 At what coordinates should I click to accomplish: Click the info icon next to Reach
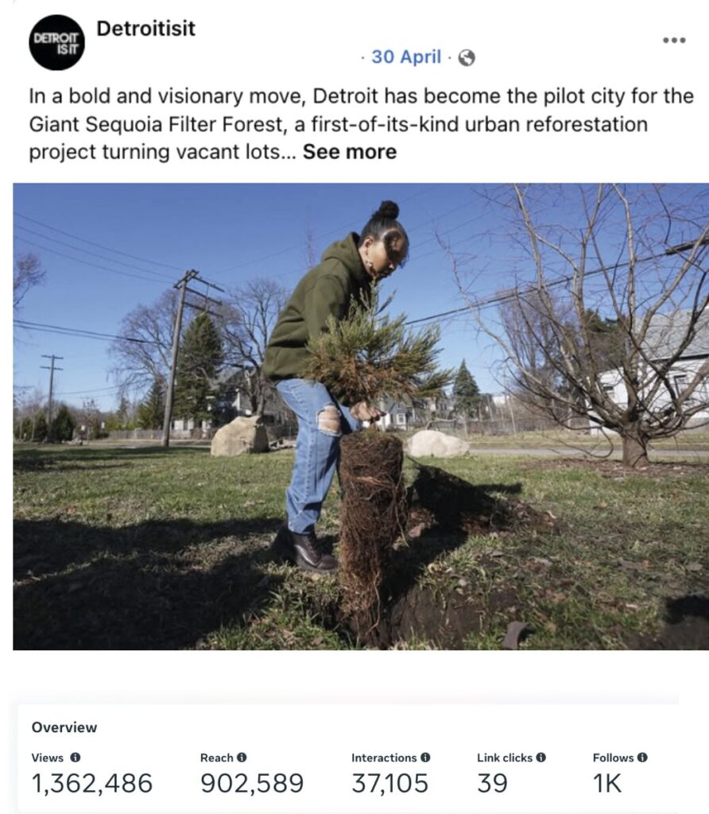tap(242, 758)
